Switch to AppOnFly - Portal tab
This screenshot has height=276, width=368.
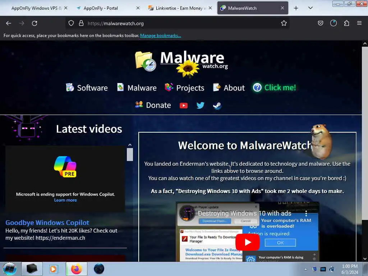tap(108, 8)
